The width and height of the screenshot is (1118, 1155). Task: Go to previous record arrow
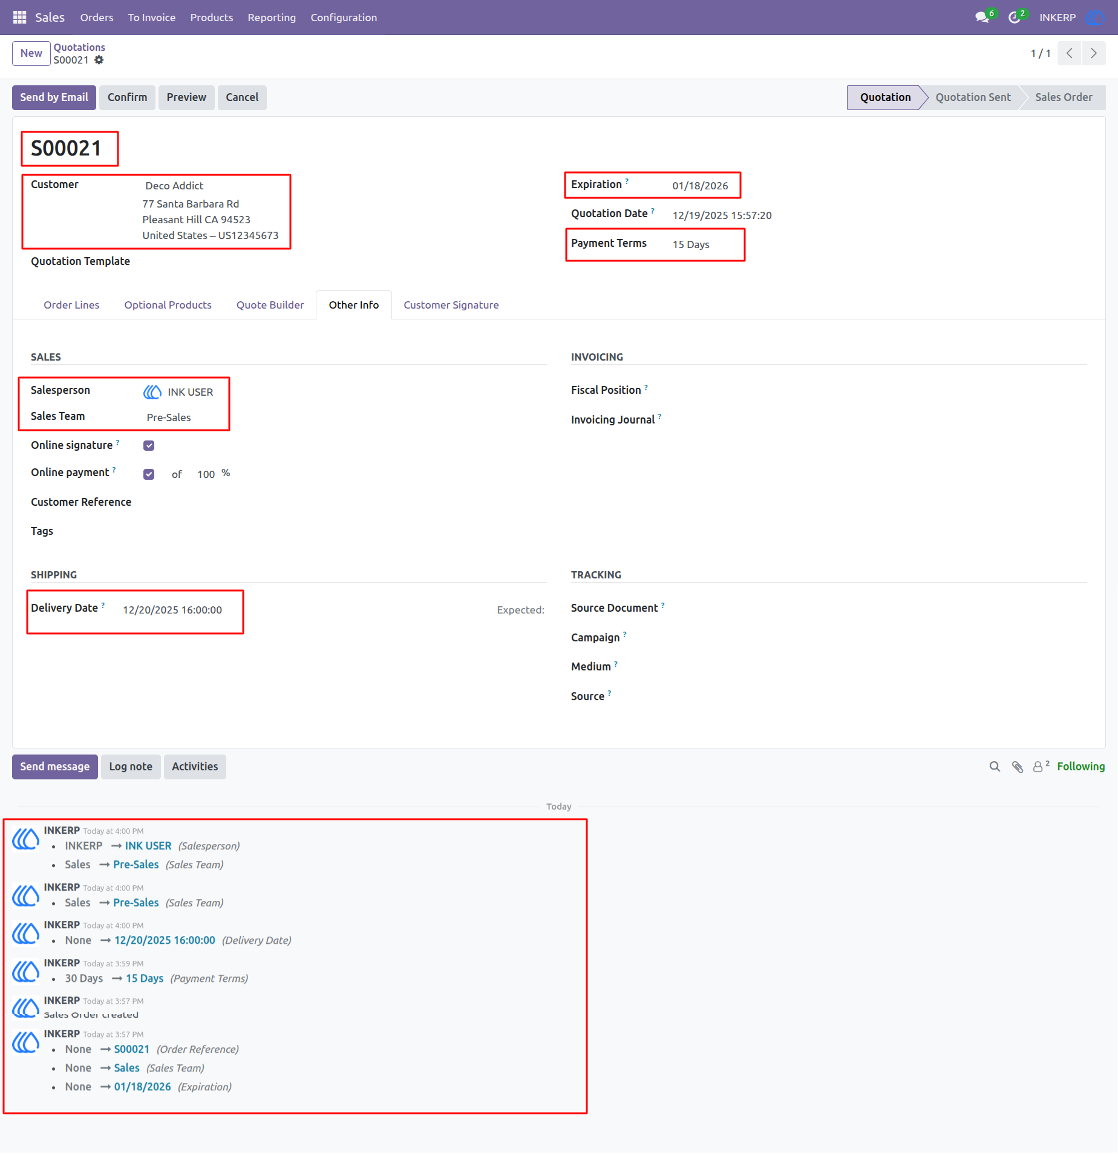[1070, 53]
